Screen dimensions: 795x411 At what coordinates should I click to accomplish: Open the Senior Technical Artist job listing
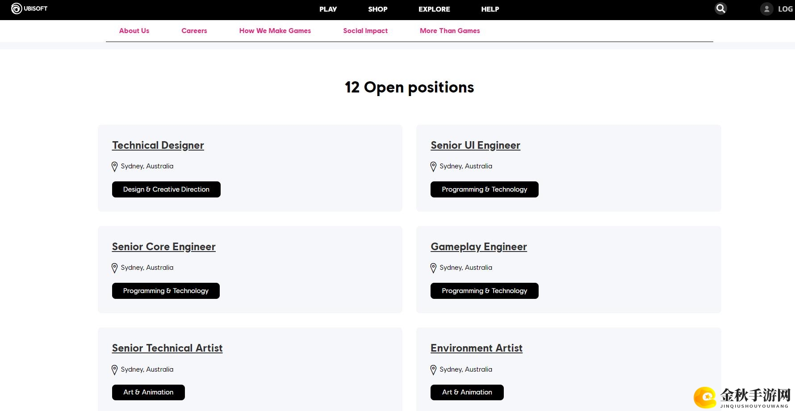click(x=167, y=348)
